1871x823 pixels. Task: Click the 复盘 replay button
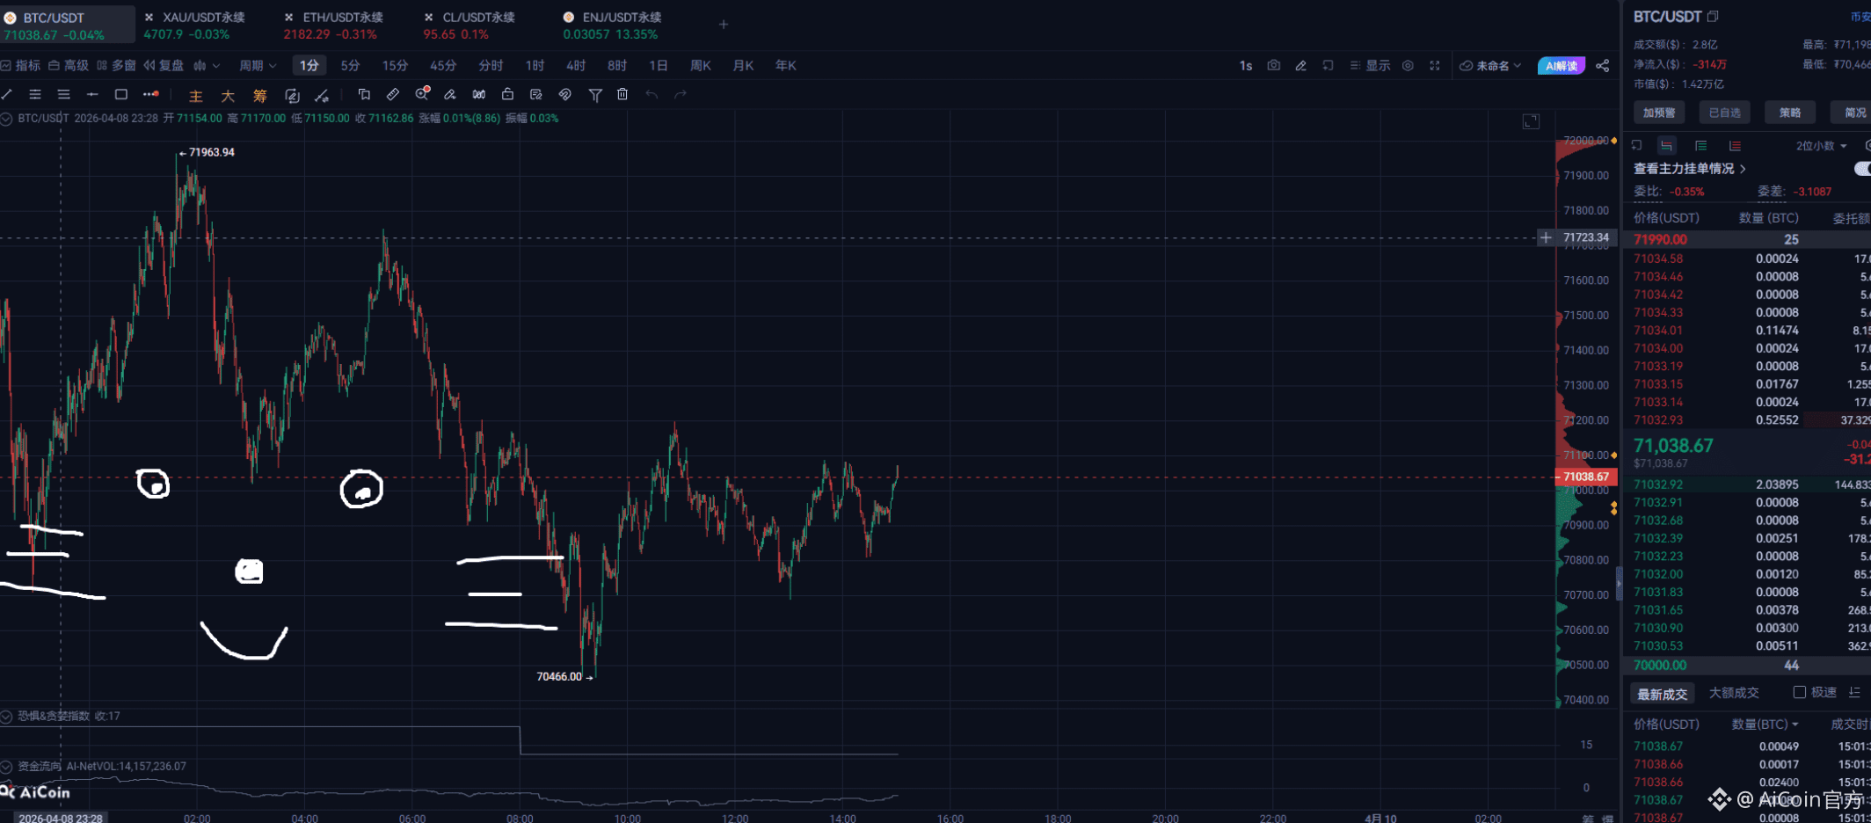click(164, 66)
